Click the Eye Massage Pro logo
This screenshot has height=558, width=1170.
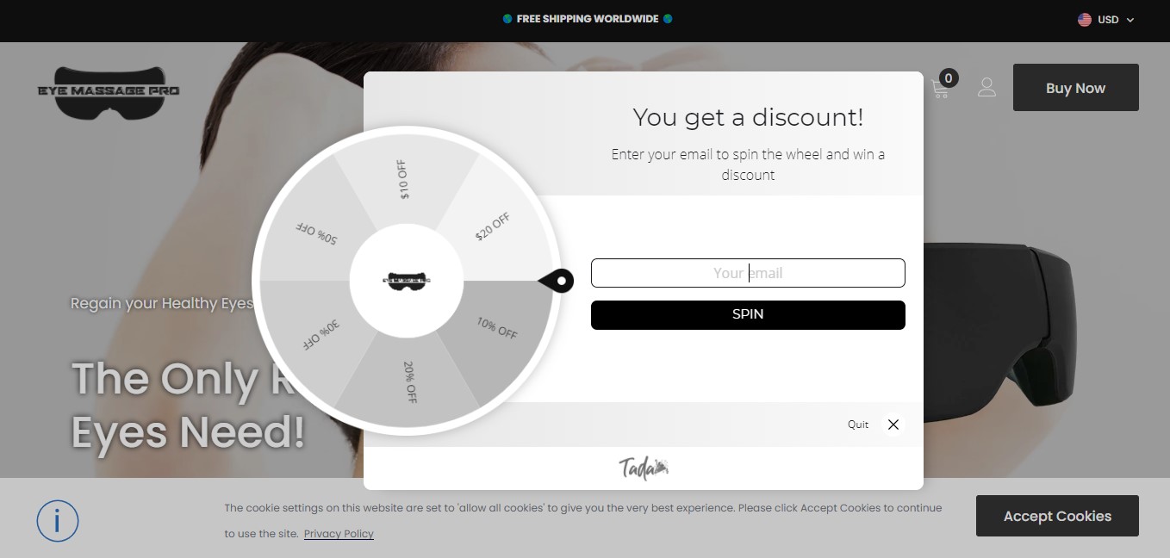click(x=109, y=92)
